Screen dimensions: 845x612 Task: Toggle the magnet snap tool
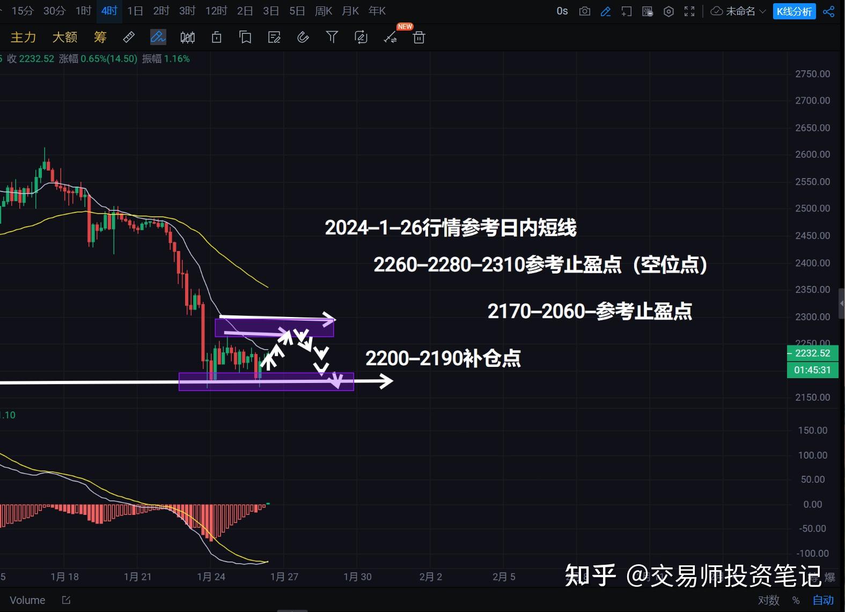(303, 37)
